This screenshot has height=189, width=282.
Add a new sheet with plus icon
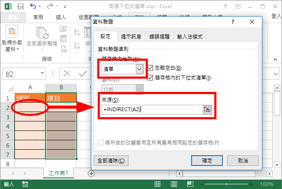pyautogui.click(x=91, y=173)
